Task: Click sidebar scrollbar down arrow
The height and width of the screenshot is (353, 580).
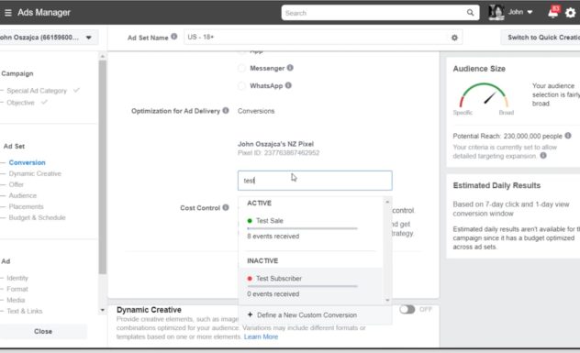Action: [x=103, y=310]
